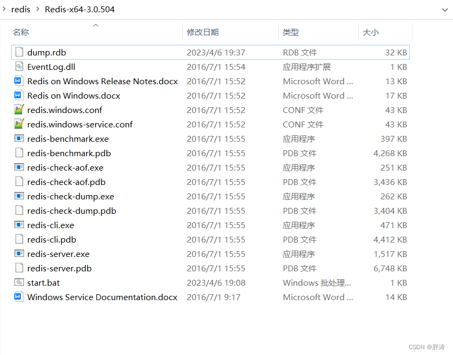Click the 32 KB size value
The height and width of the screenshot is (355, 453).
pyautogui.click(x=396, y=53)
